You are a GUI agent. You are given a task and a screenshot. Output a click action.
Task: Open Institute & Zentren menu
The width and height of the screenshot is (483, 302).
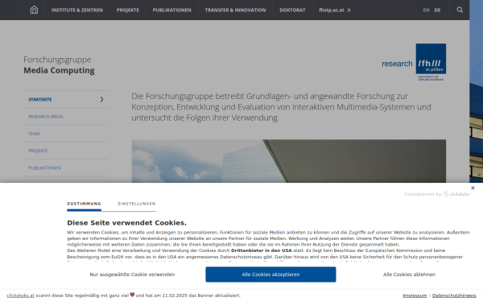point(77,10)
